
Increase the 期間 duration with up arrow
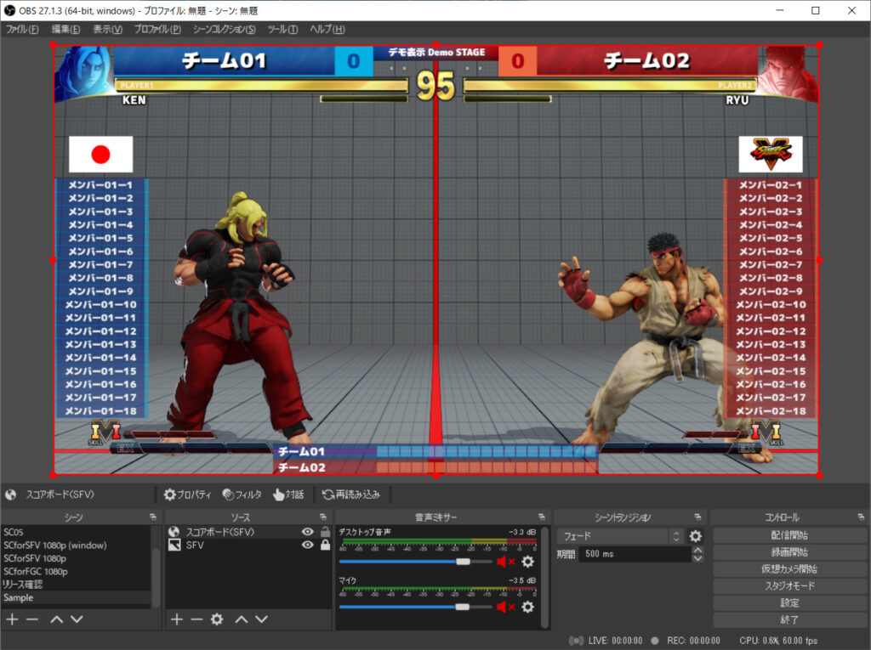pos(697,550)
